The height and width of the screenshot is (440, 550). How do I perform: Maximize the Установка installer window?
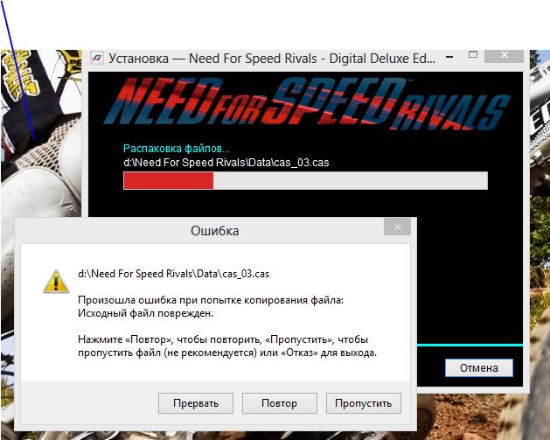(x=473, y=55)
